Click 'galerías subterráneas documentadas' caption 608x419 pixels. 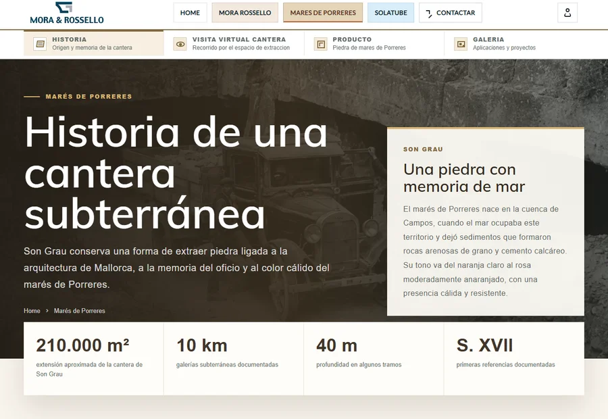coord(227,365)
